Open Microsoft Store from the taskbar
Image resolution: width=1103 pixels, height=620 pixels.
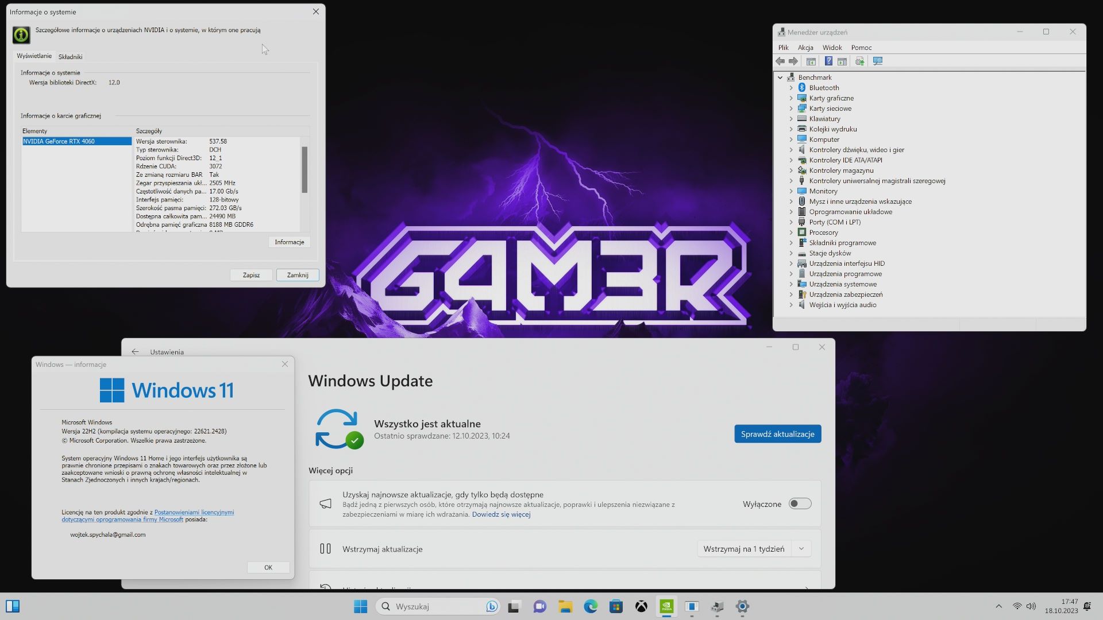pos(616,606)
